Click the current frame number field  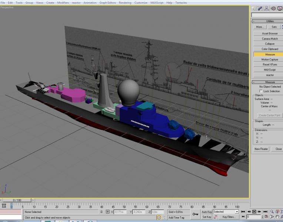click(254, 217)
